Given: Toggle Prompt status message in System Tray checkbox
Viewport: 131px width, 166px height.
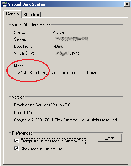Looking at the screenshot, I should (16, 141).
